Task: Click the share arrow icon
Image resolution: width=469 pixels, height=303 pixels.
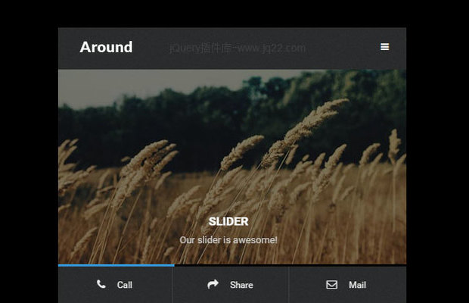Action: pos(213,285)
